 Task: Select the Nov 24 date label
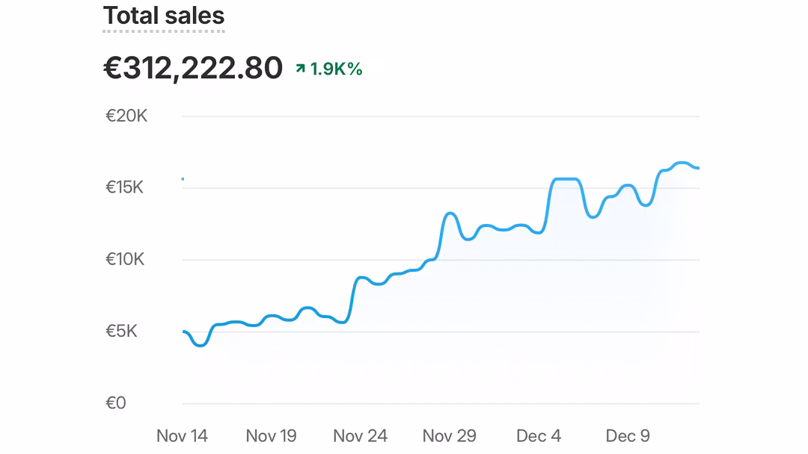click(360, 436)
